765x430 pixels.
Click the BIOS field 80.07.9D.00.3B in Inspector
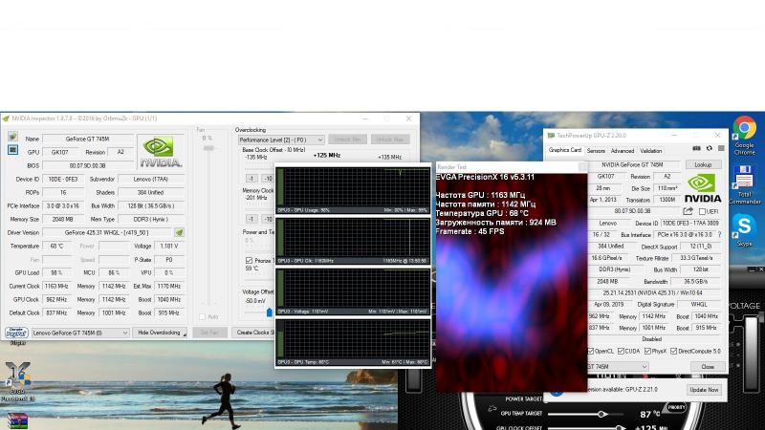point(87,165)
